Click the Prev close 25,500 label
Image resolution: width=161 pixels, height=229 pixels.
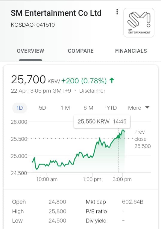pyautogui.click(x=142, y=139)
